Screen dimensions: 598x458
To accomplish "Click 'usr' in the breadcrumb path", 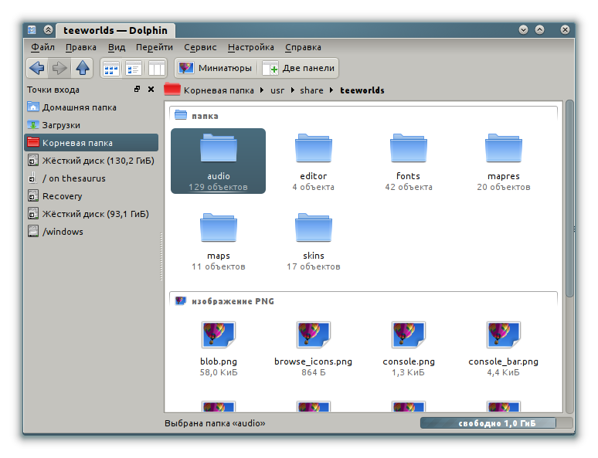I will tap(277, 90).
